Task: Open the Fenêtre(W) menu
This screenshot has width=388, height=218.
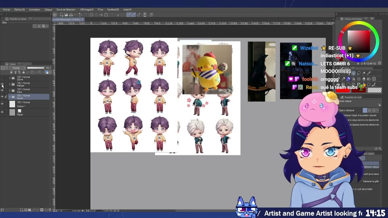Action: tap(113, 10)
